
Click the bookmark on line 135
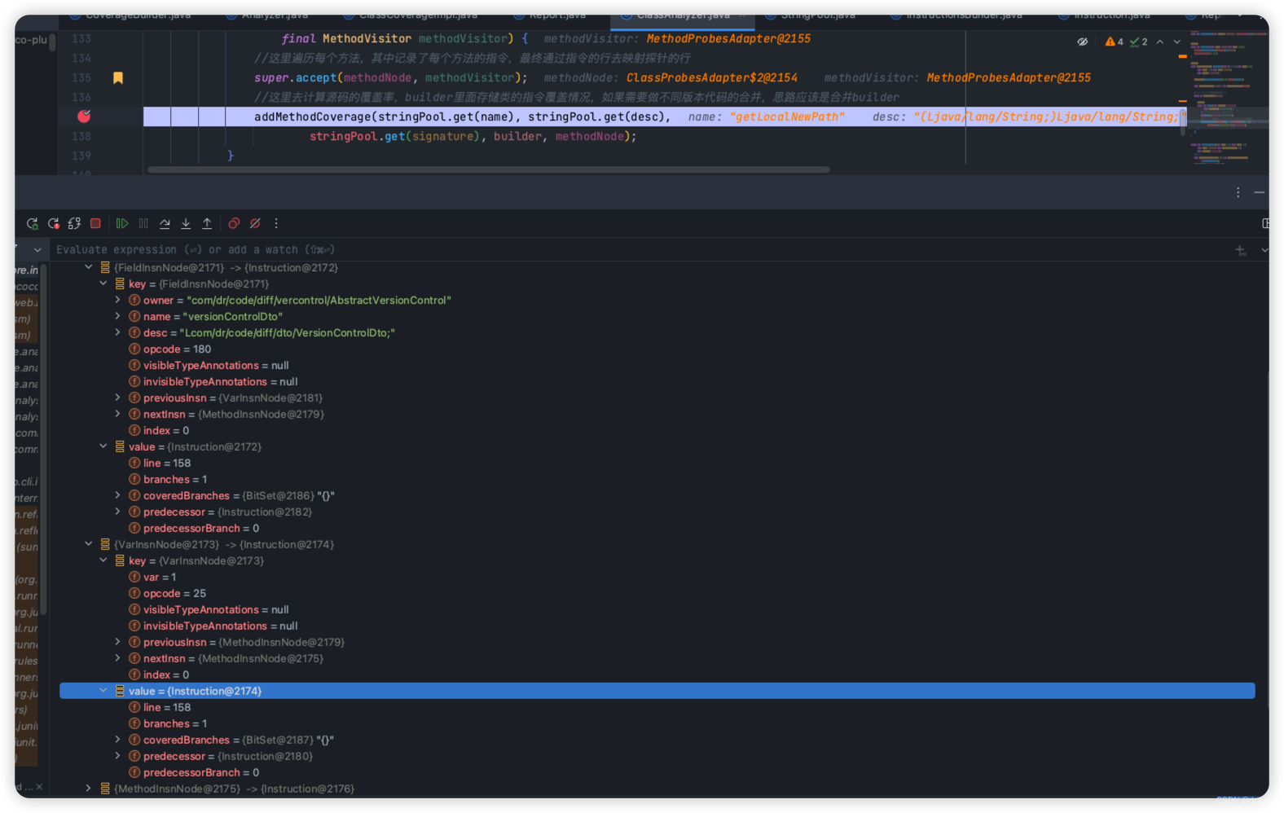tap(118, 77)
